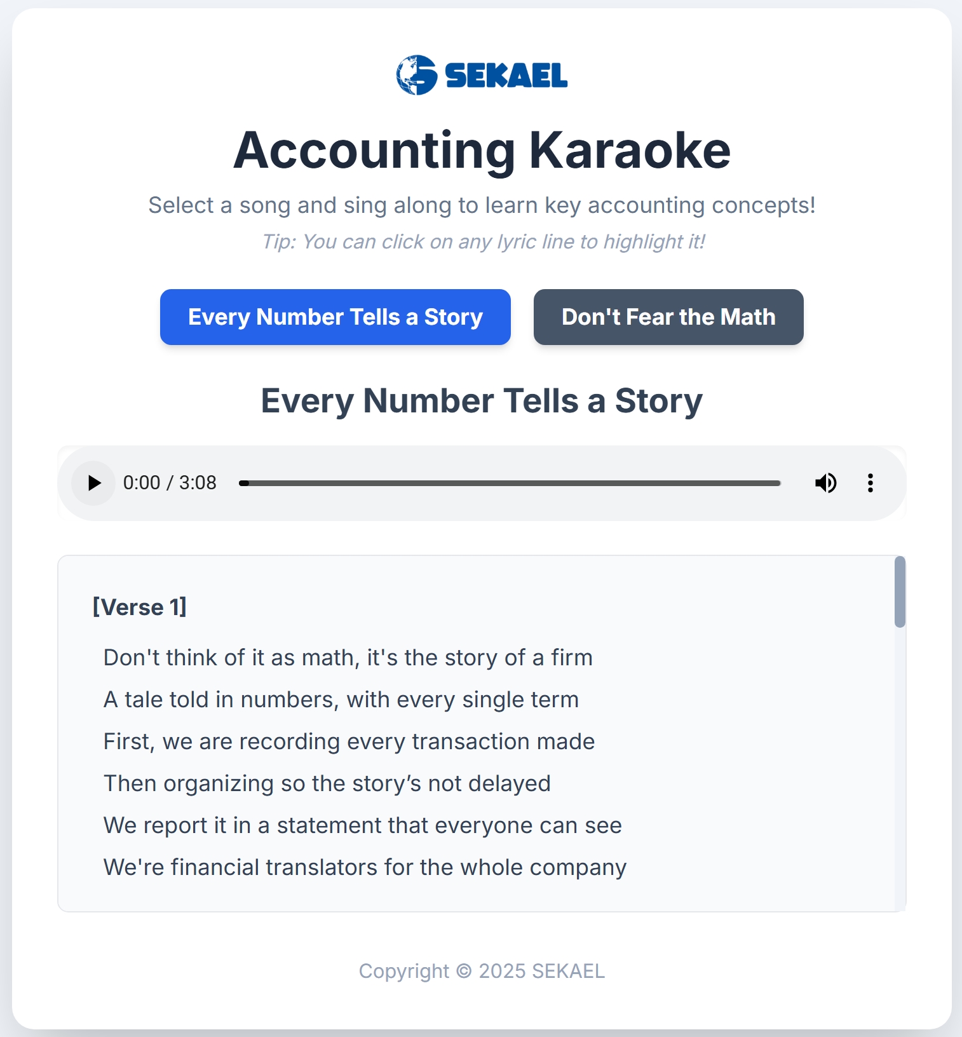Seek along the audio progress bar
The image size is (962, 1037).
(x=510, y=484)
